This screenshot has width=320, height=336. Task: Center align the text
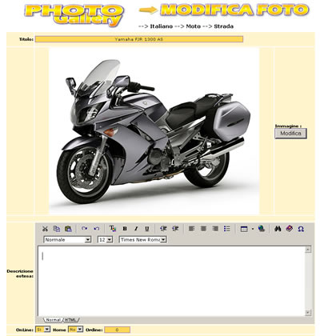click(203, 229)
